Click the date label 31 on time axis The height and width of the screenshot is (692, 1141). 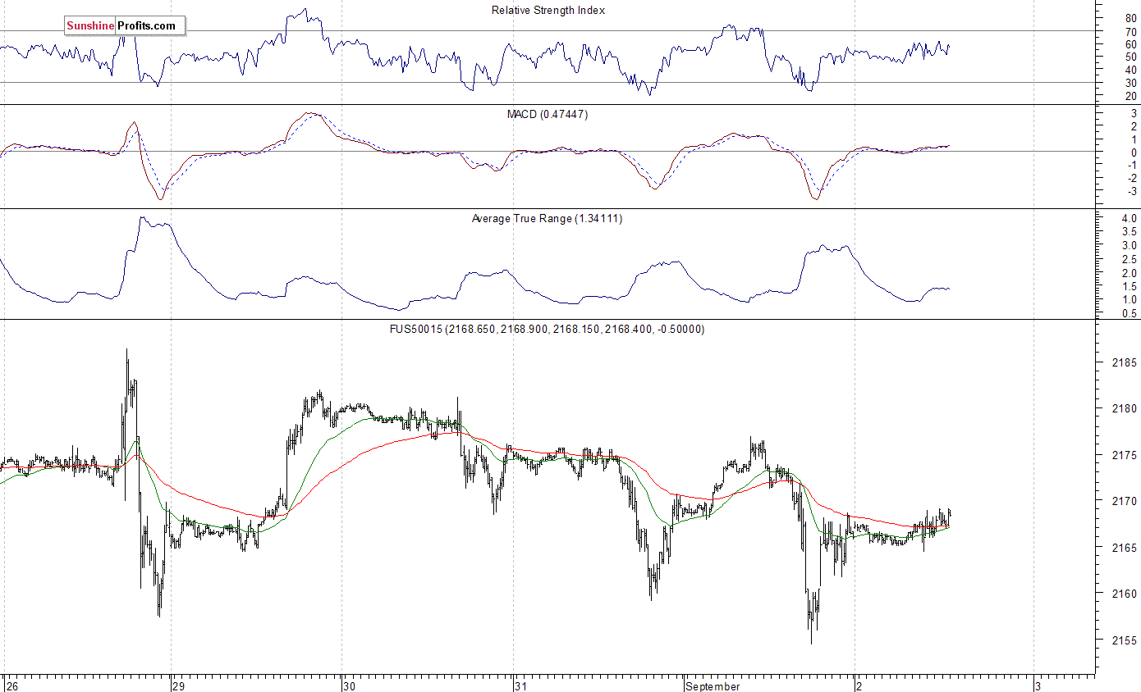(520, 686)
